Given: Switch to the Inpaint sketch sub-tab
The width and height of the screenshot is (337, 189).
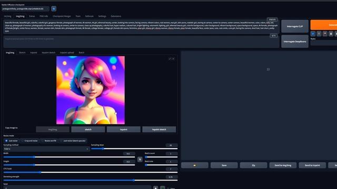Looking at the screenshot, I should [48, 52].
